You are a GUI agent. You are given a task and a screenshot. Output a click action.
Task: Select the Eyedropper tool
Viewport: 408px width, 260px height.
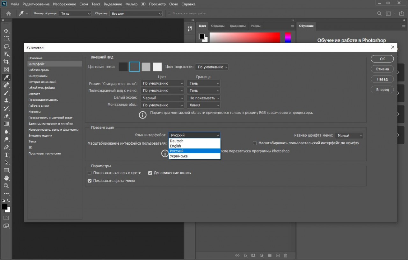tap(6, 77)
